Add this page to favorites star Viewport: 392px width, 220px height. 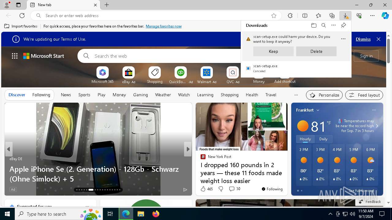[274, 16]
